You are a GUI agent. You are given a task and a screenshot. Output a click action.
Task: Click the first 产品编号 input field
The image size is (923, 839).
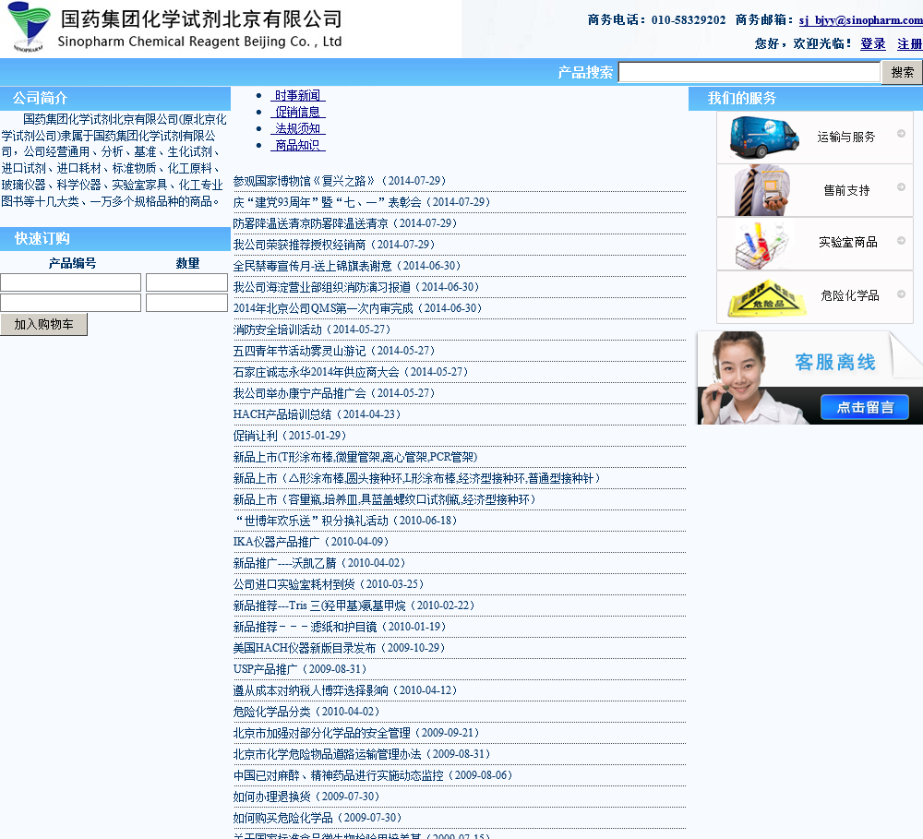point(71,282)
